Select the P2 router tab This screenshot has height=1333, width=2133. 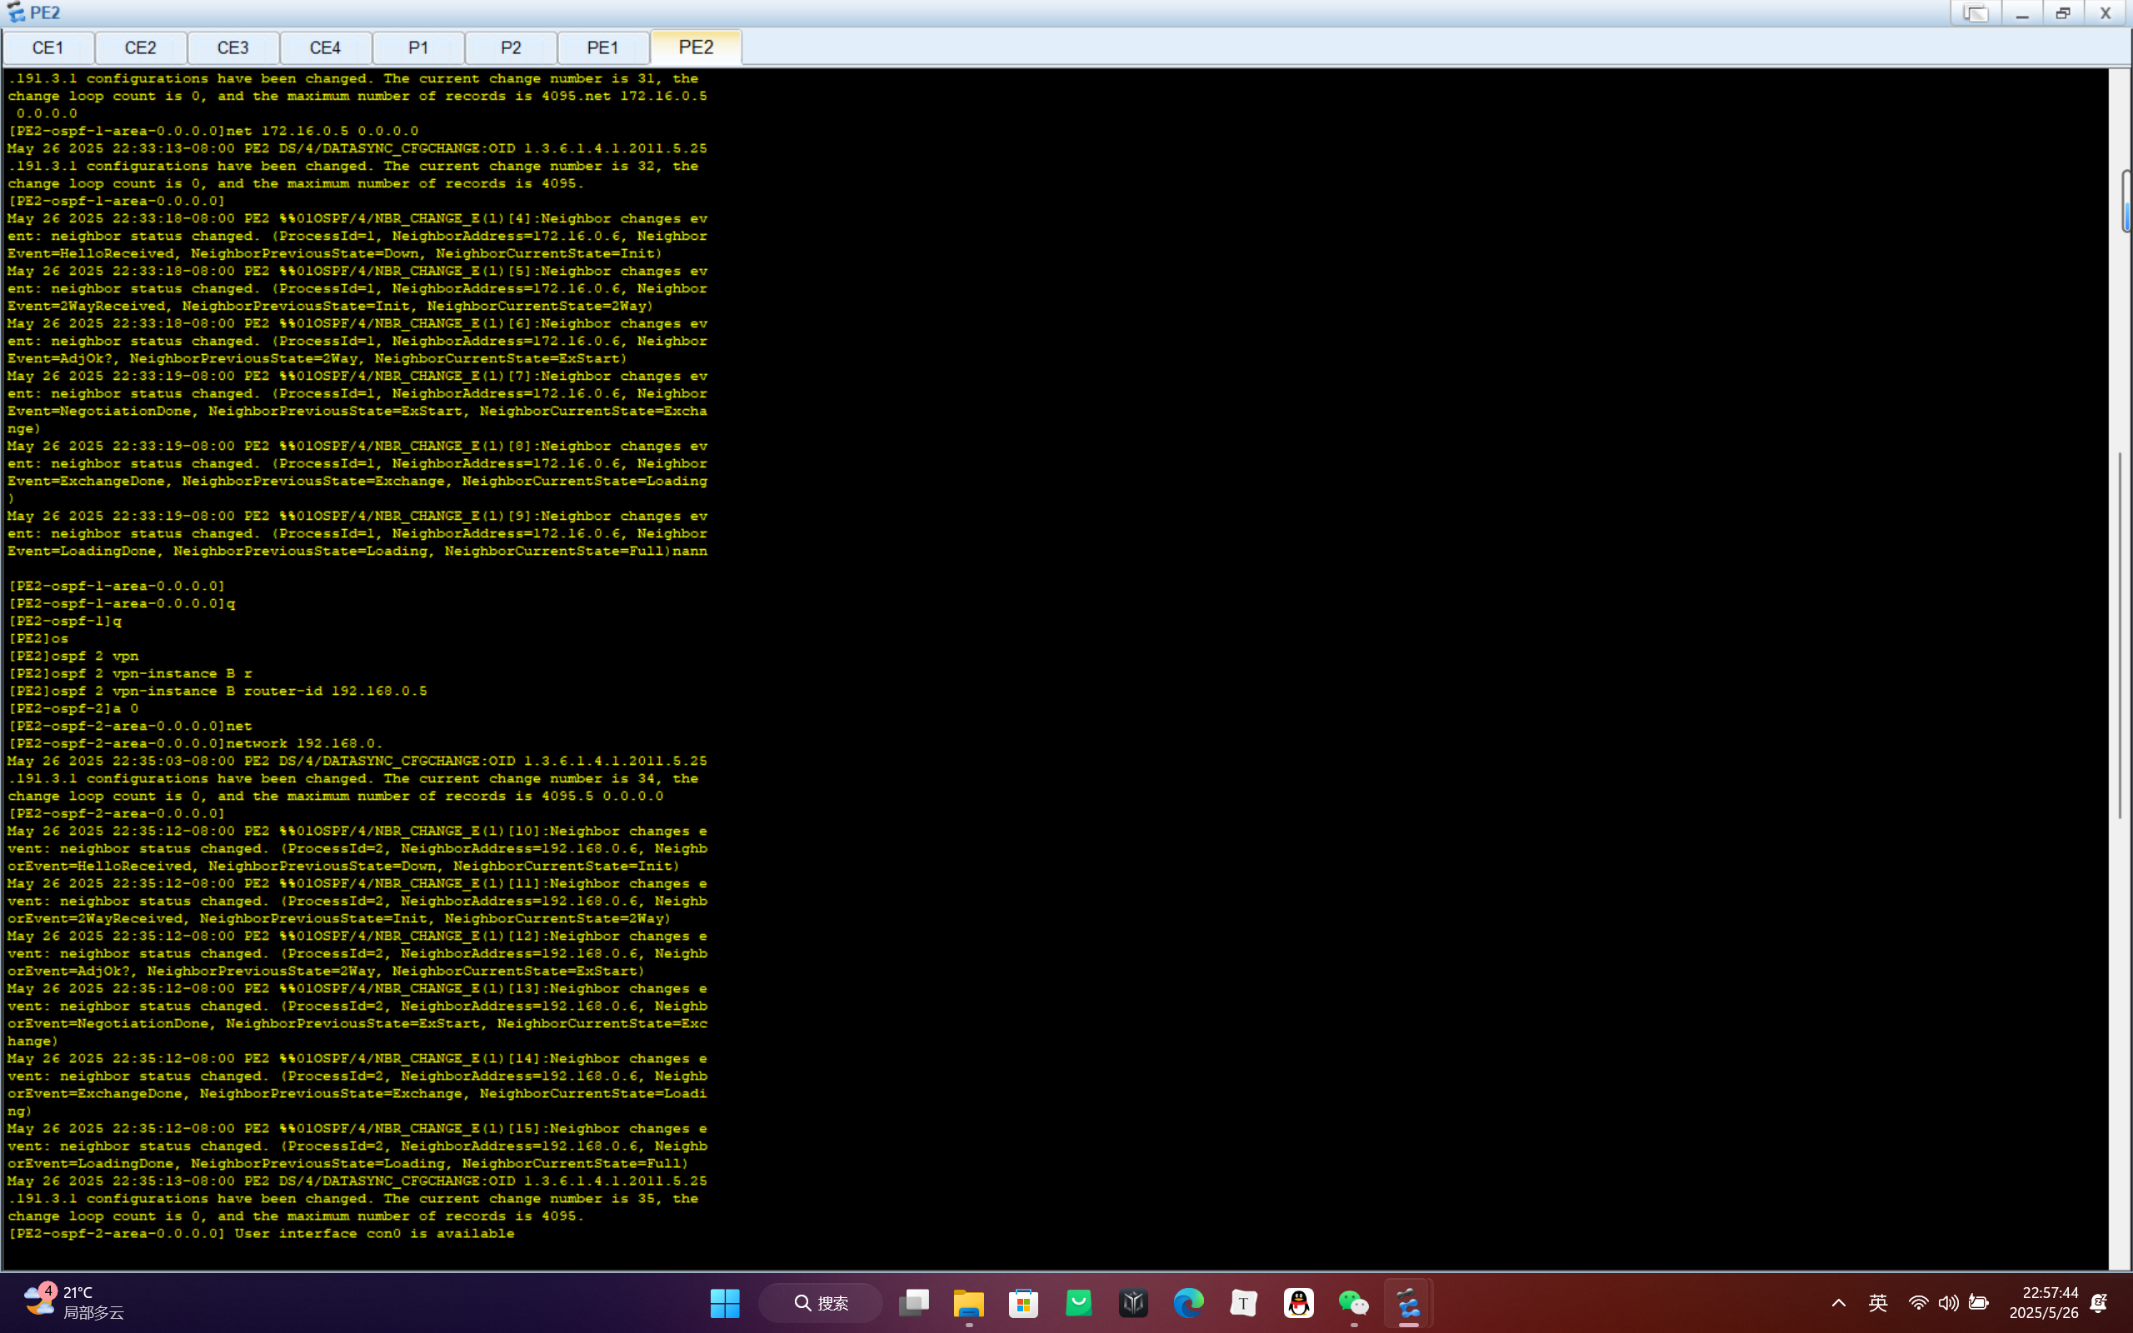pyautogui.click(x=510, y=47)
